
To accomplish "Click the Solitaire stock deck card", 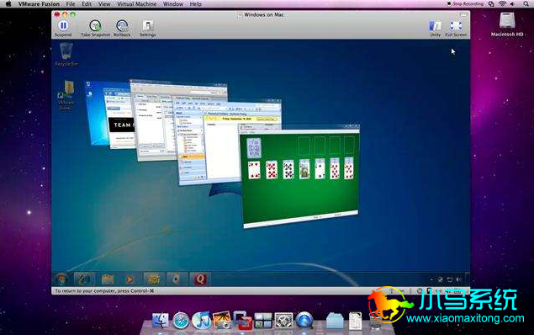I will point(254,147).
